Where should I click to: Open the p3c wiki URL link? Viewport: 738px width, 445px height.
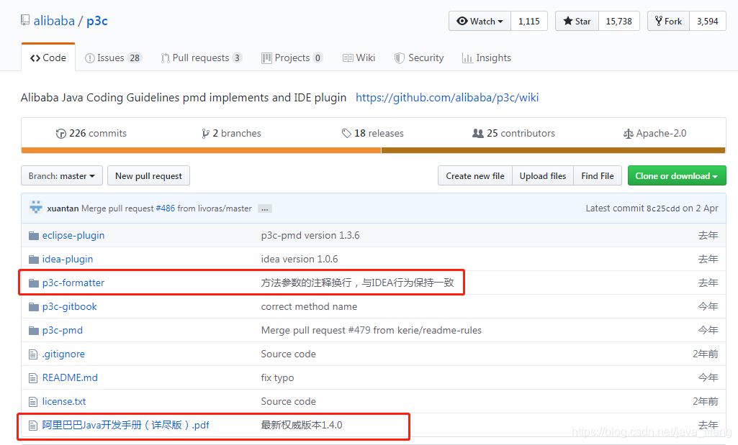pyautogui.click(x=447, y=98)
